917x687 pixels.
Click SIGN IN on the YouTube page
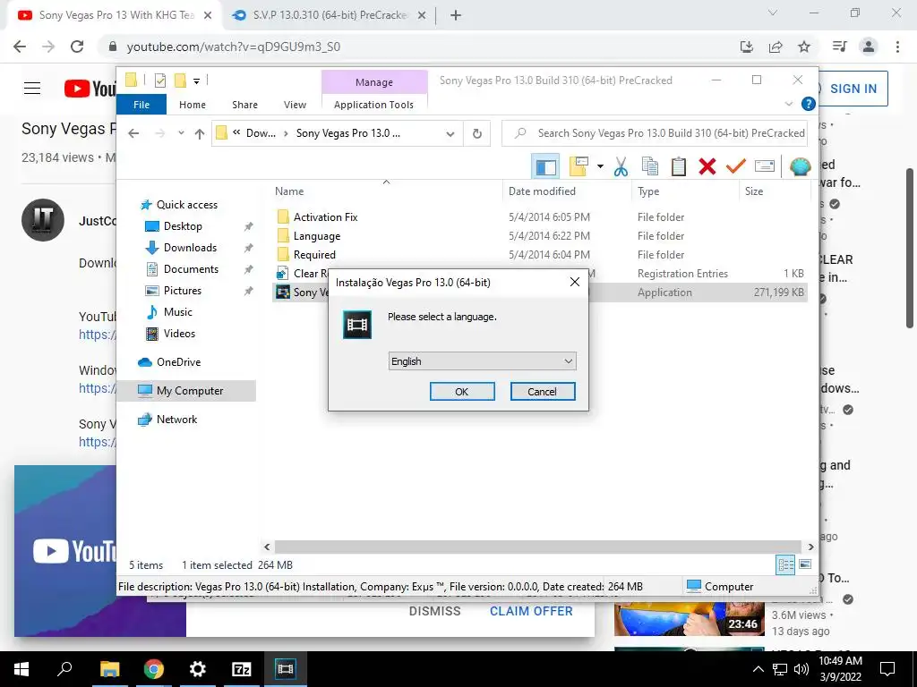853,89
